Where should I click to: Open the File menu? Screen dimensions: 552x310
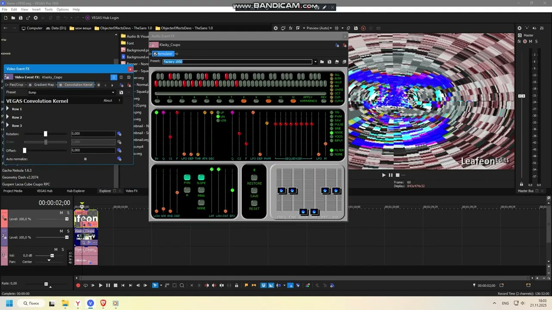coord(4,9)
